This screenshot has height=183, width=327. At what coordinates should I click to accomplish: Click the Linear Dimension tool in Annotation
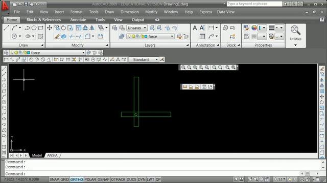(211, 28)
